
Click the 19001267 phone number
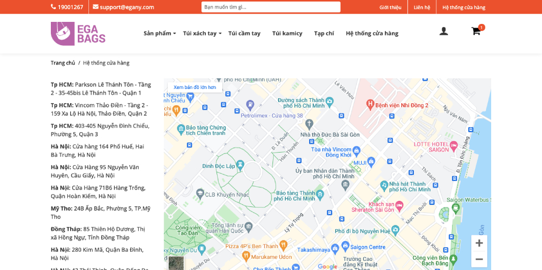[71, 7]
